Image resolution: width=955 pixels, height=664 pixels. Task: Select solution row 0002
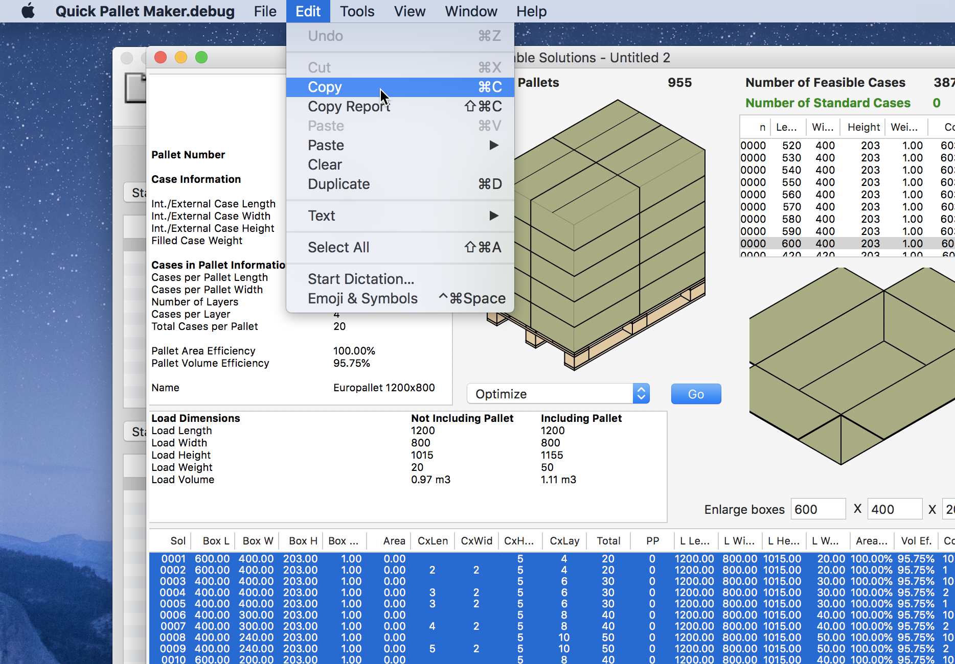pyautogui.click(x=552, y=570)
